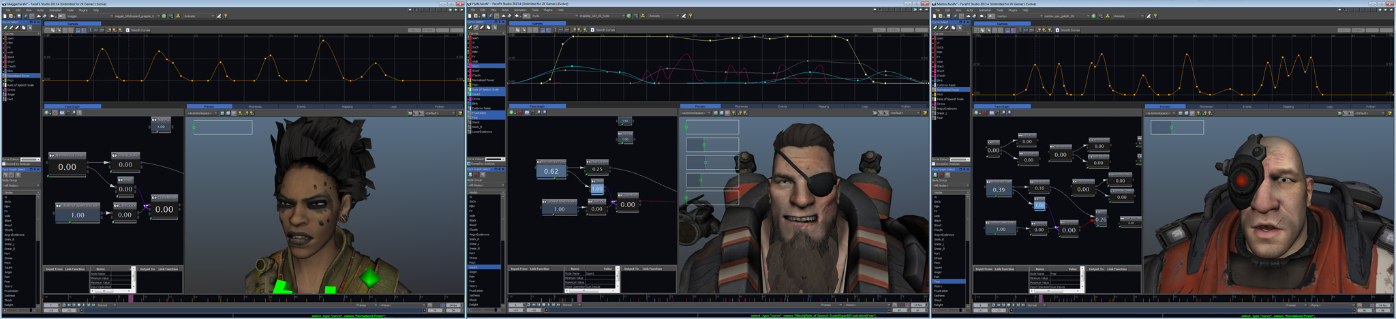
Task: Click the top workspace slider in Hyde's Preview
Action: (x=712, y=127)
